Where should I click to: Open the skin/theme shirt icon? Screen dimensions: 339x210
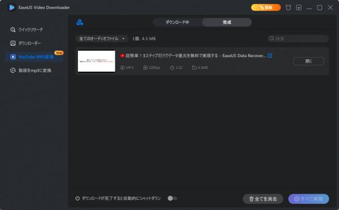click(x=288, y=7)
